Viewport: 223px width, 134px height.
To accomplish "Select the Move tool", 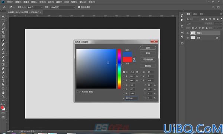I will tap(3, 16).
